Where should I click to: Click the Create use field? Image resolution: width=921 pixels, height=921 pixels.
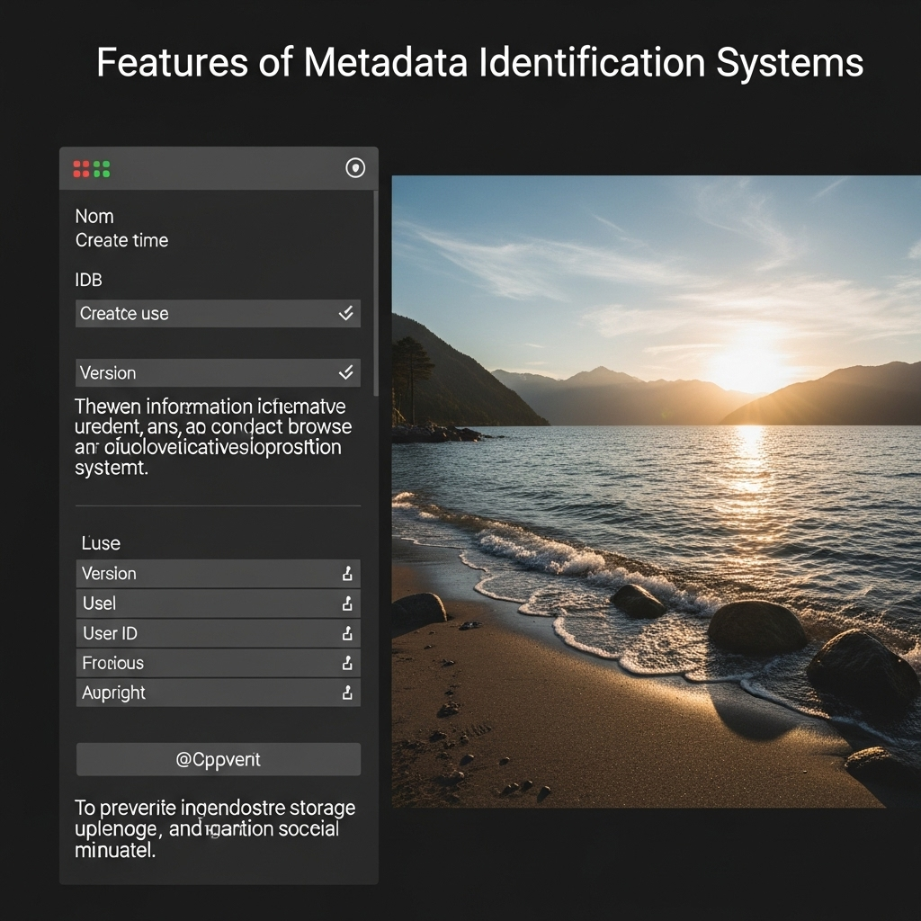coord(218,313)
